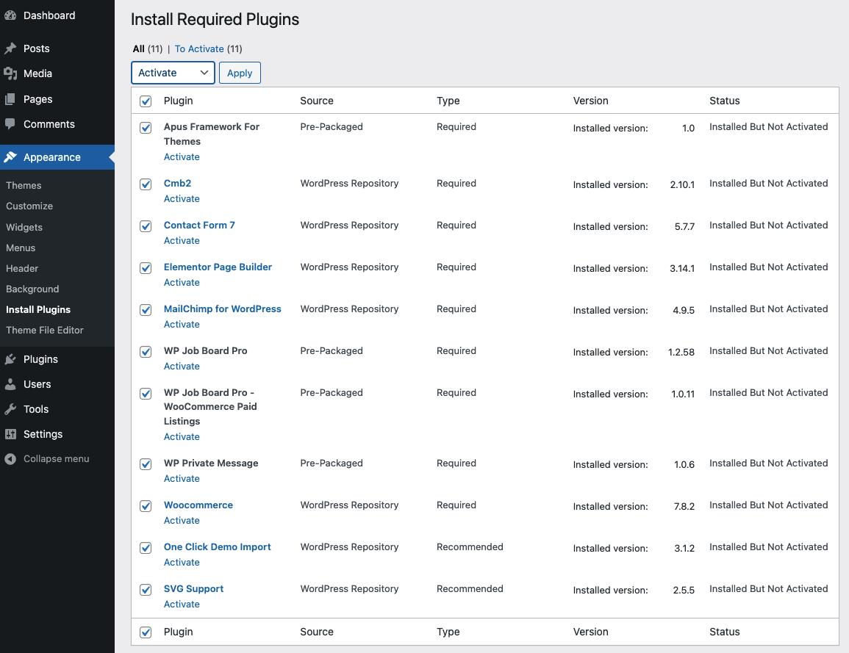Activate the MailChimp for WordPress plugin
The width and height of the screenshot is (849, 653).
[x=182, y=324]
